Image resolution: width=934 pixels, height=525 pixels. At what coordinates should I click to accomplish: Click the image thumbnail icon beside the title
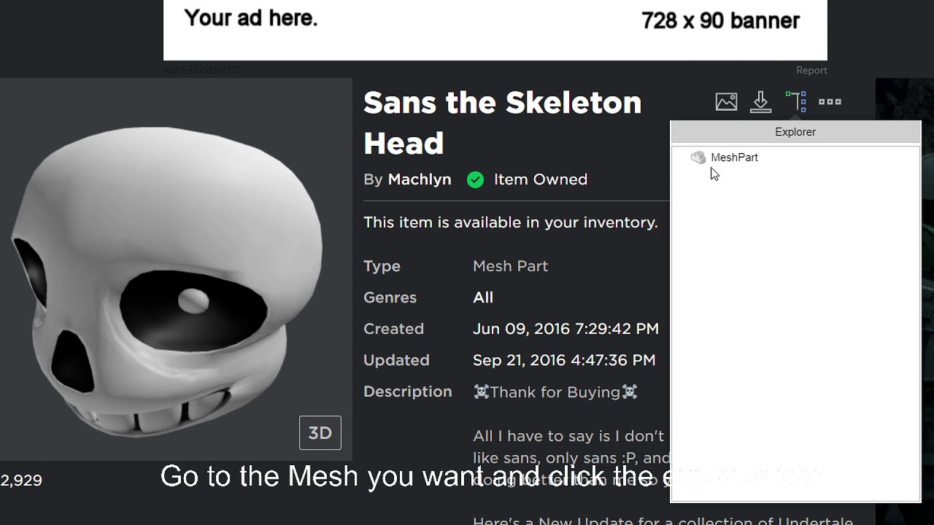(x=726, y=102)
